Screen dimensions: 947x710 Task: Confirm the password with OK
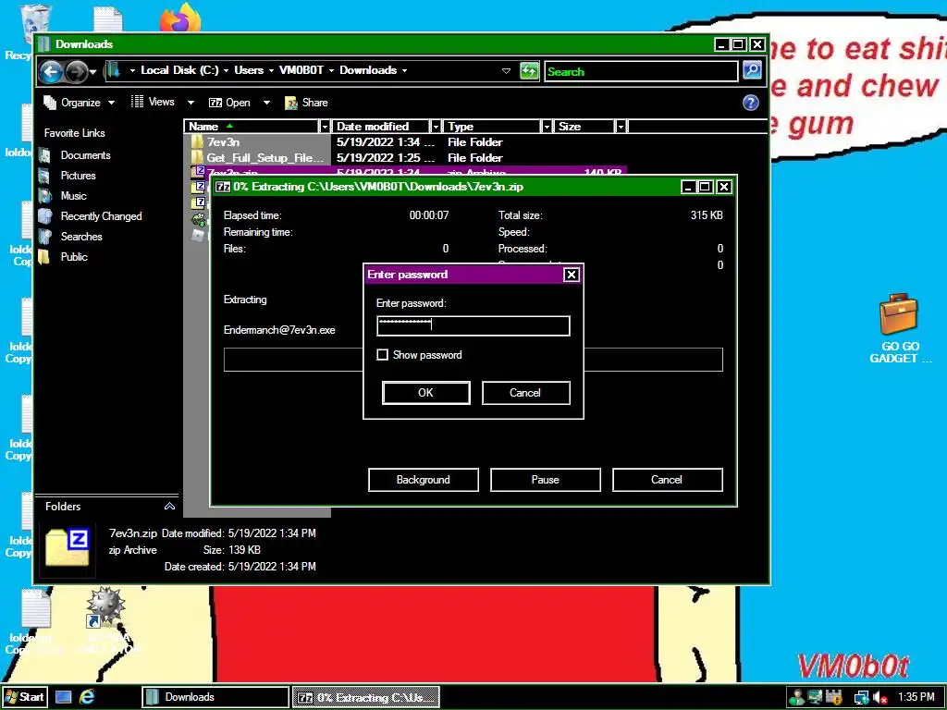[425, 393]
